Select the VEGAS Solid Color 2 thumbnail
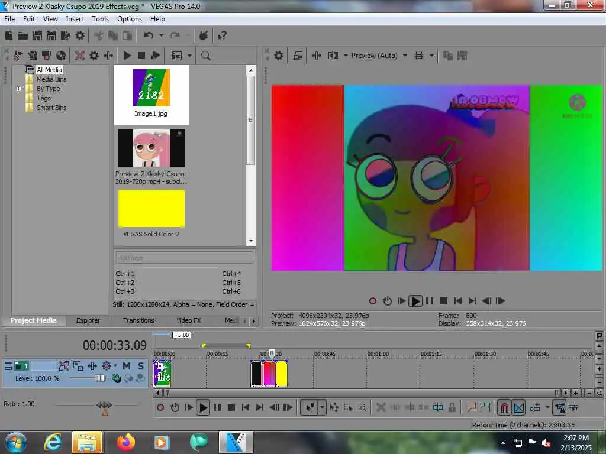 click(x=151, y=209)
